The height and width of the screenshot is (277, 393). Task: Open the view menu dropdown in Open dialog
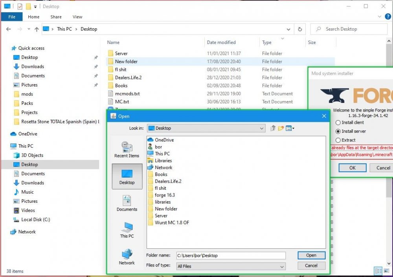(290, 128)
